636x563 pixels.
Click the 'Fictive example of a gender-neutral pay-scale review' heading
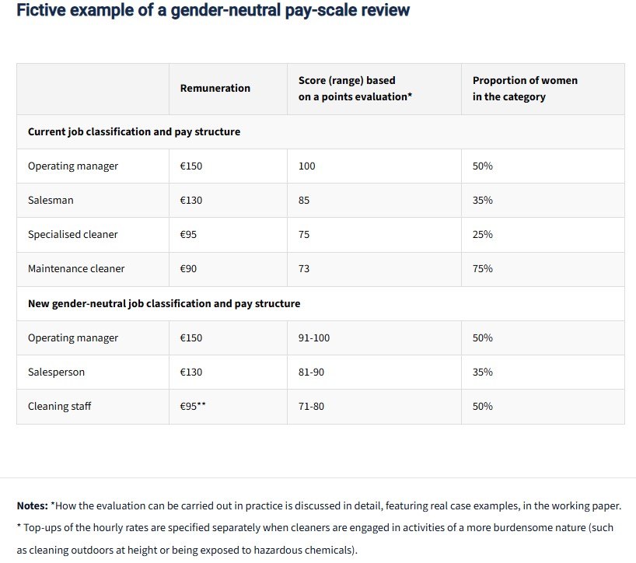213,11
